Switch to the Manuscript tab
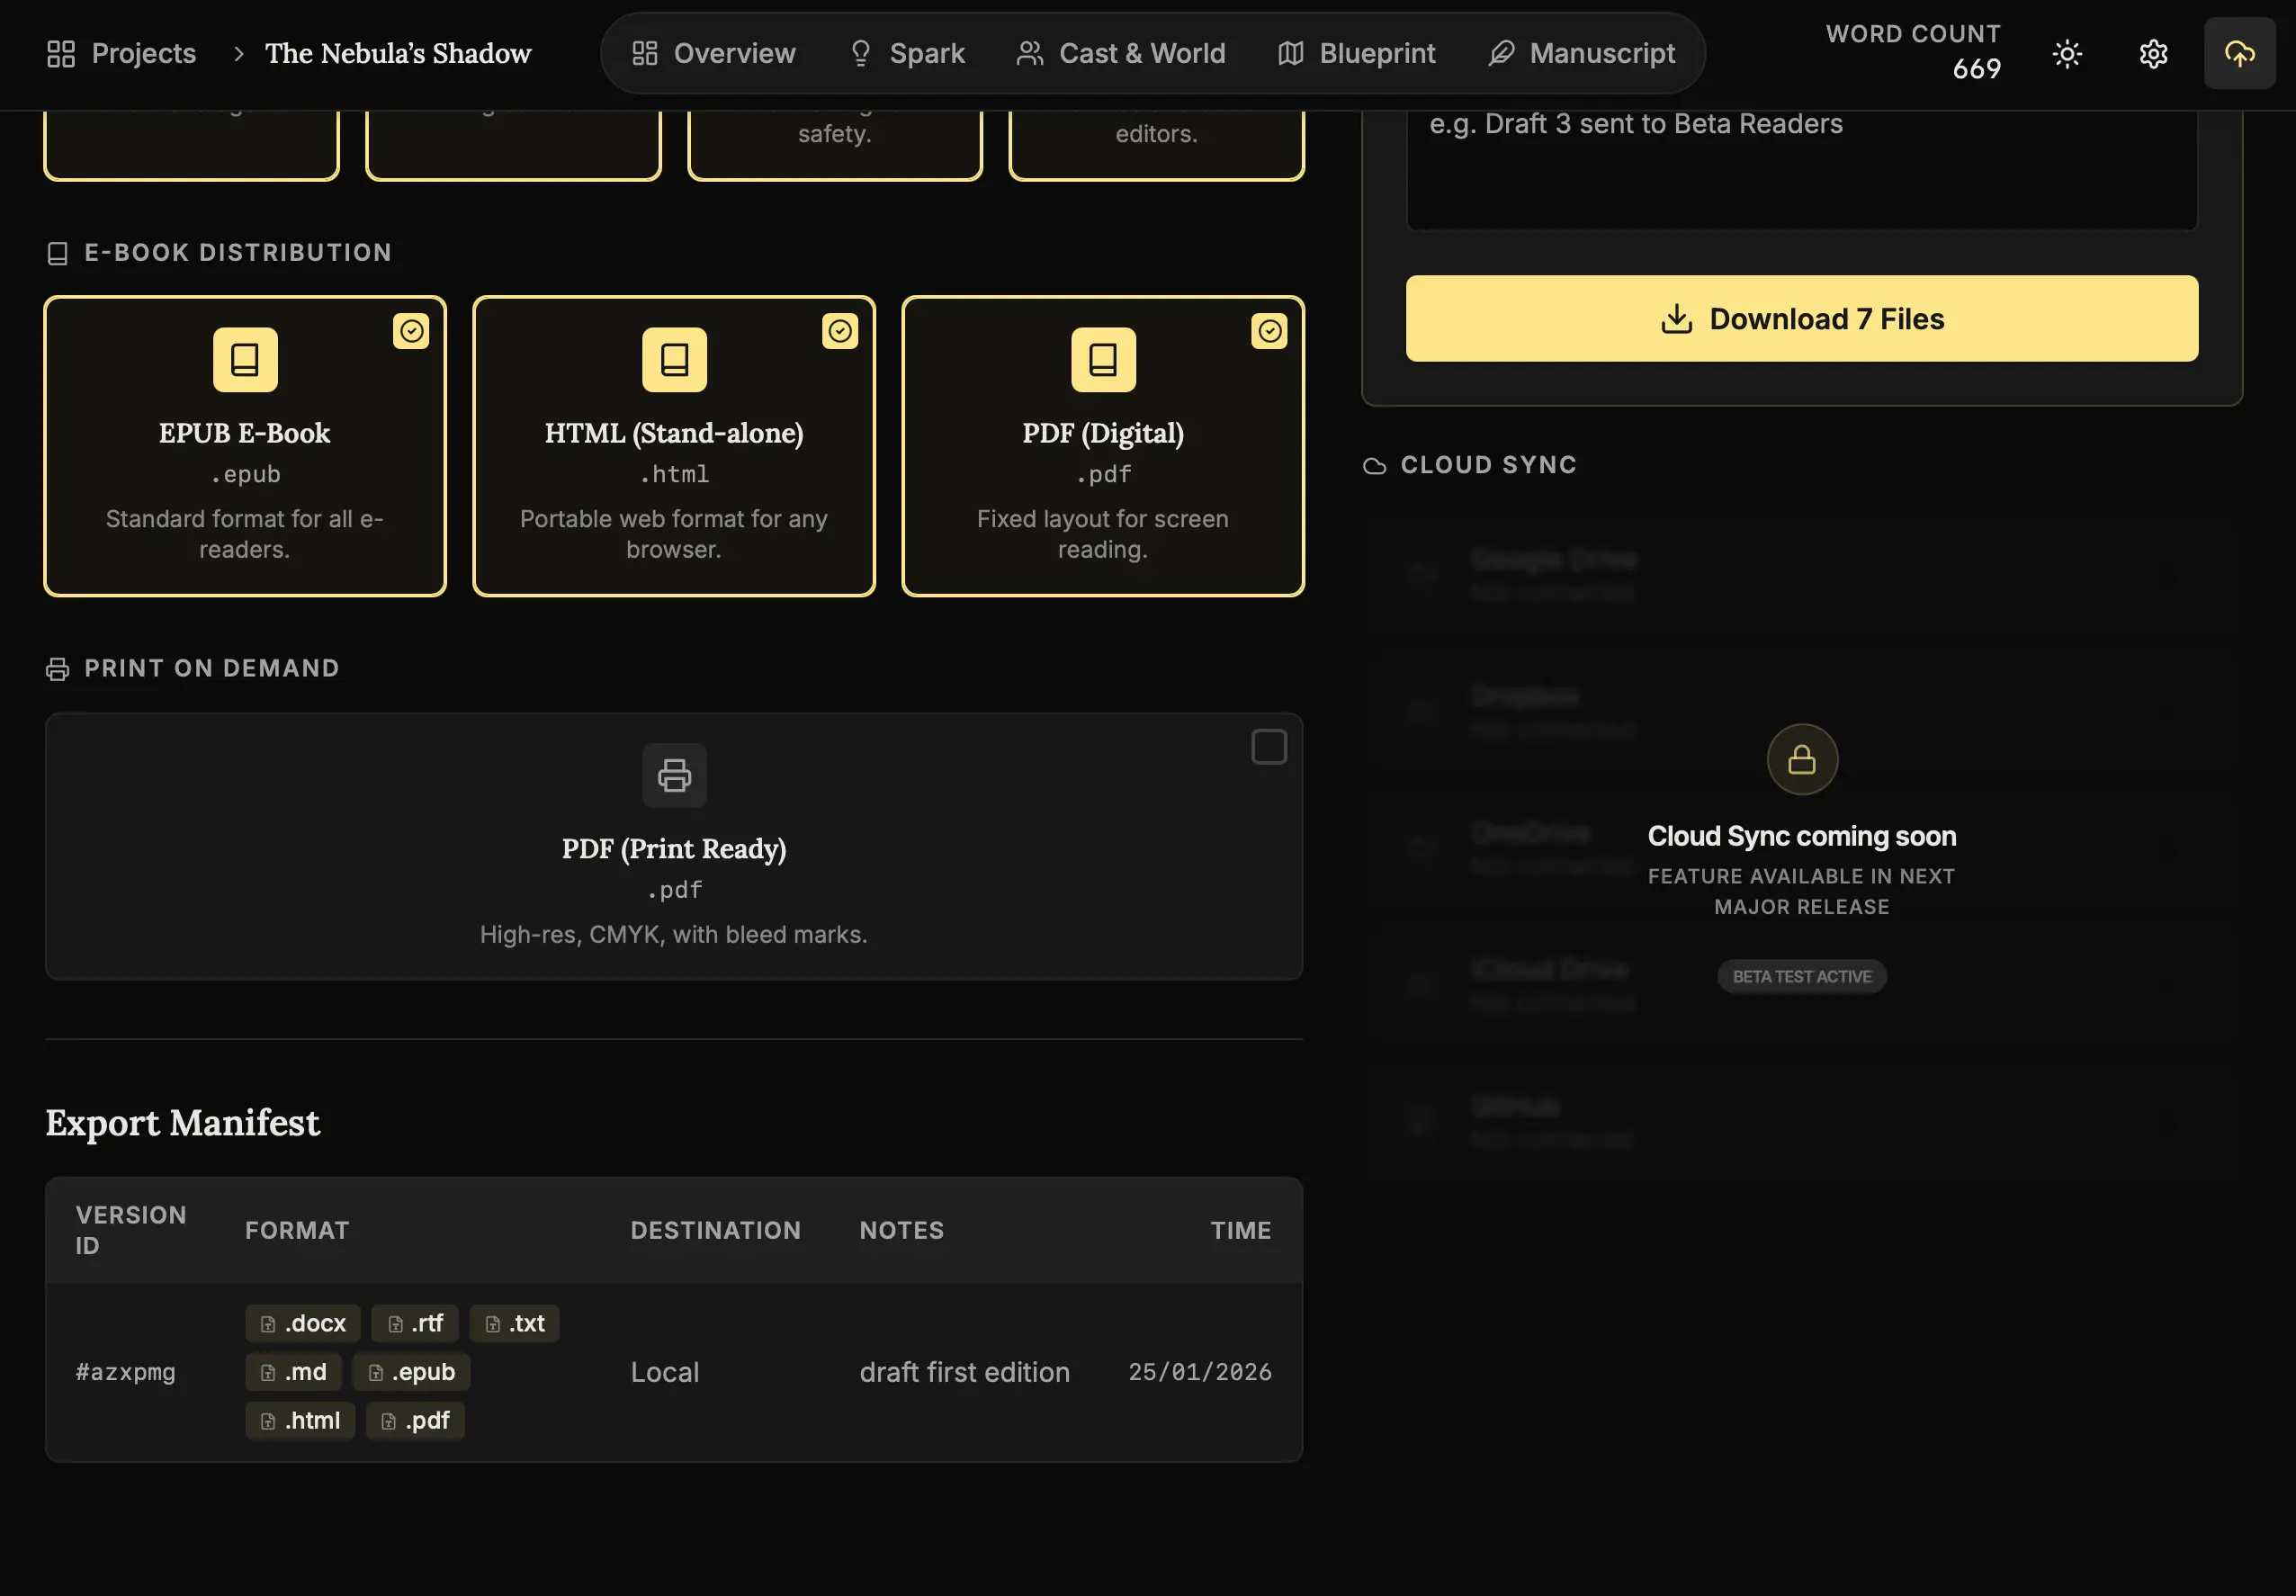The width and height of the screenshot is (2296, 1596). coord(1582,53)
